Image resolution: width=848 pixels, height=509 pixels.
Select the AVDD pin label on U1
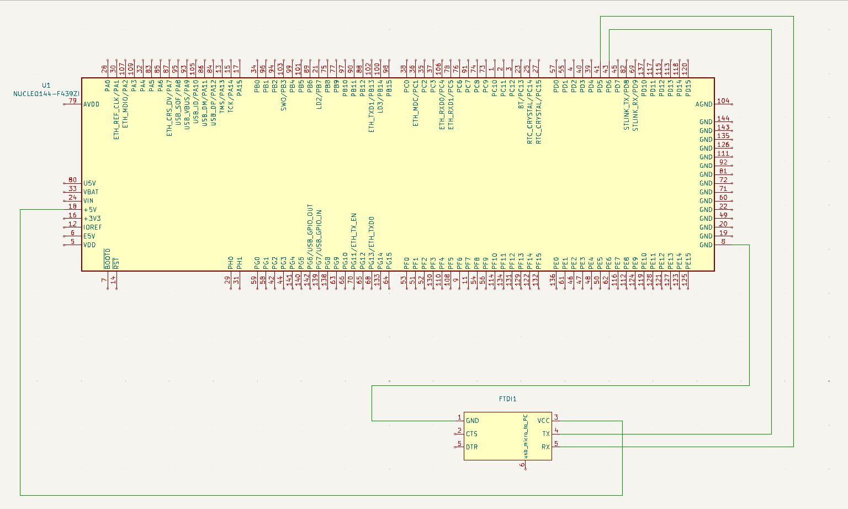tap(92, 104)
